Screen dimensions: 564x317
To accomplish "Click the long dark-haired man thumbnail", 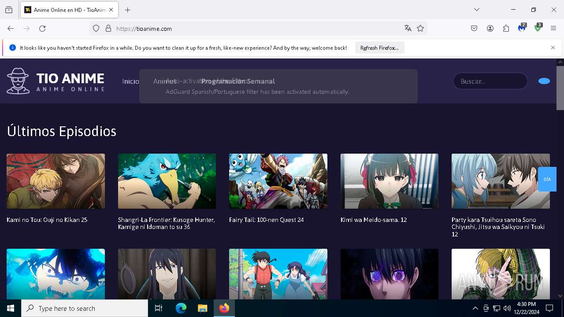I will (167, 274).
